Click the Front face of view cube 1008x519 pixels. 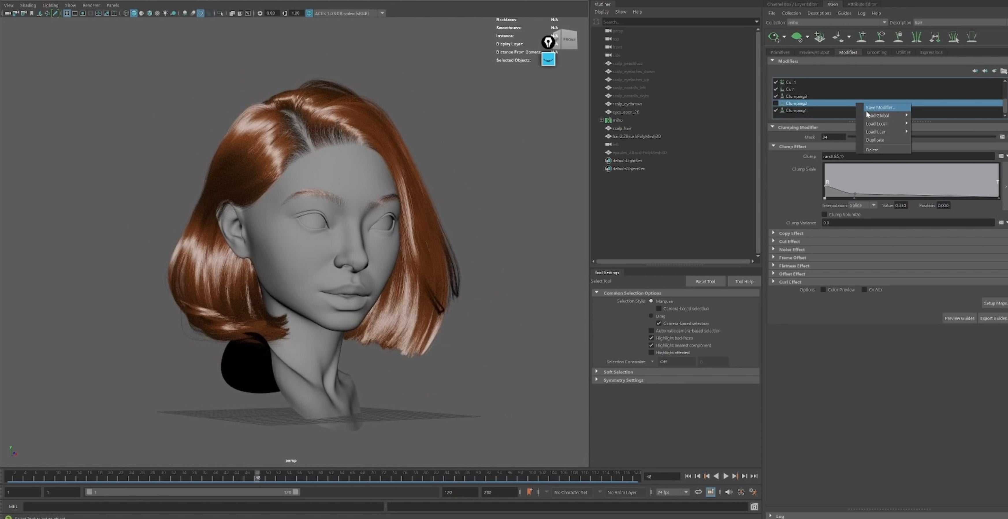click(x=569, y=40)
